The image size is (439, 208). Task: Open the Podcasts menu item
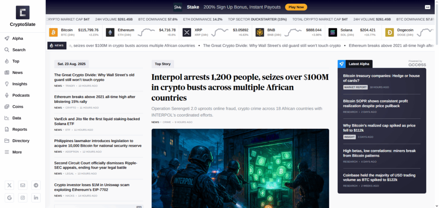point(21,95)
